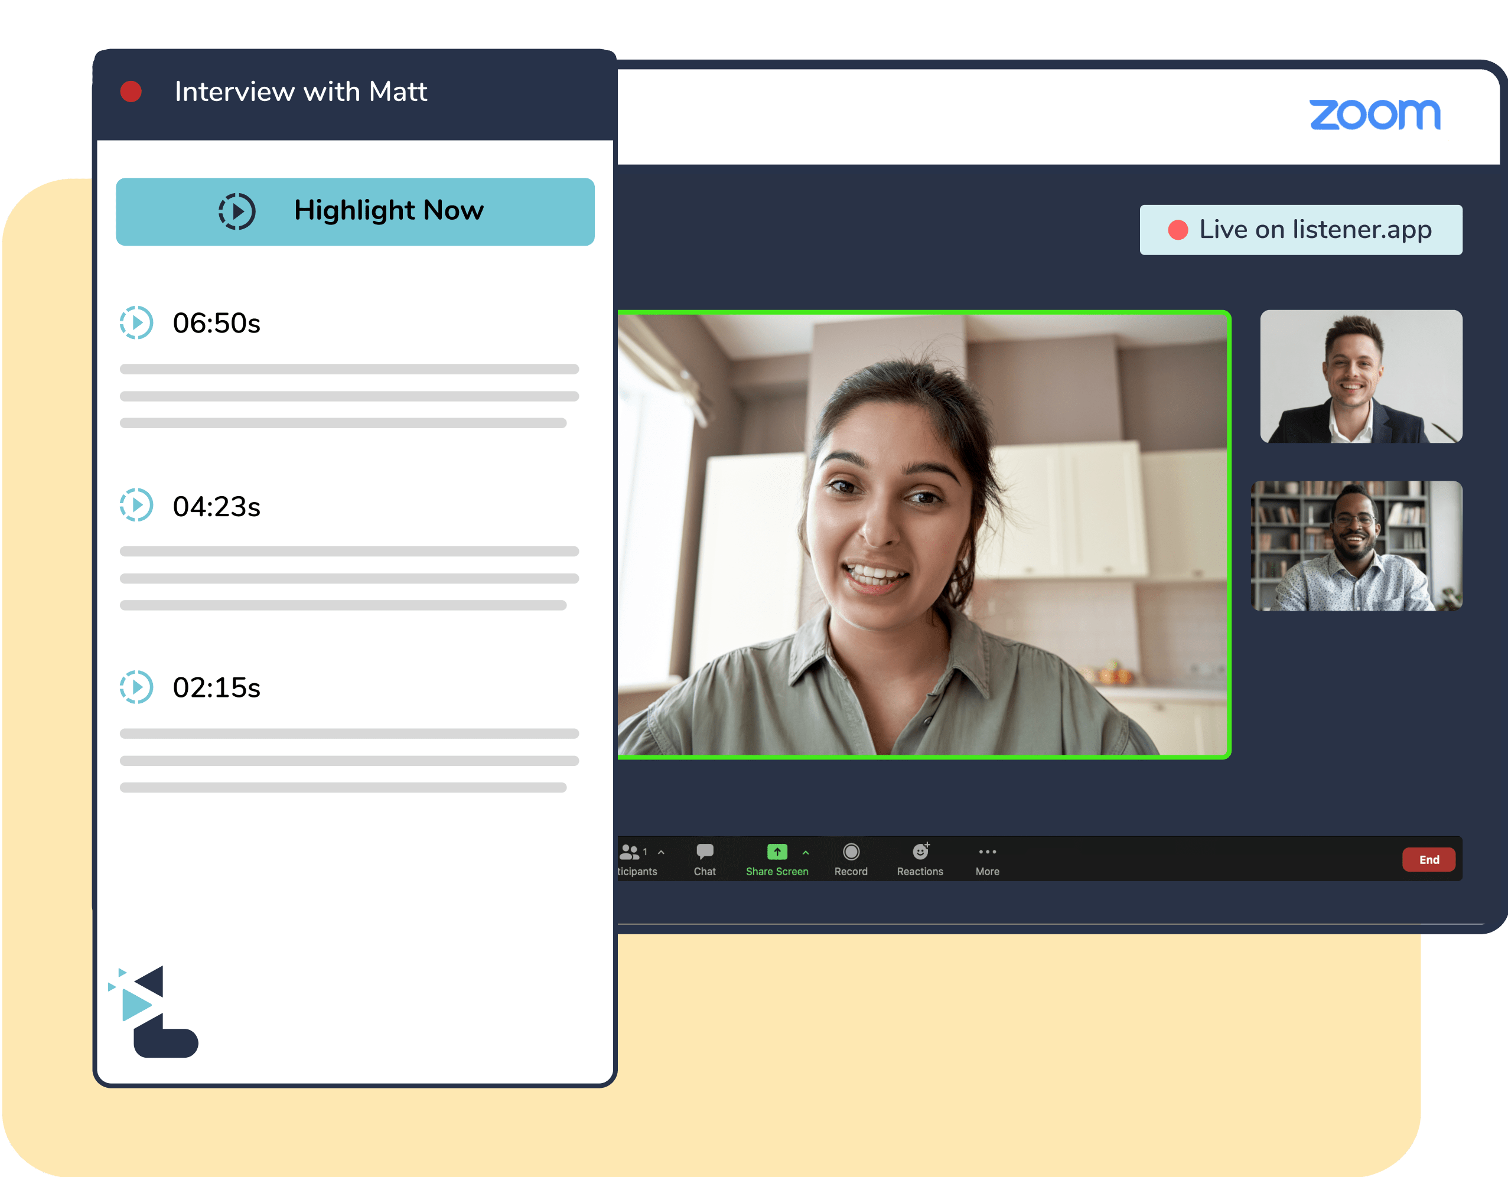Open the Chat panel icon
This screenshot has height=1177, width=1508.
[x=704, y=852]
